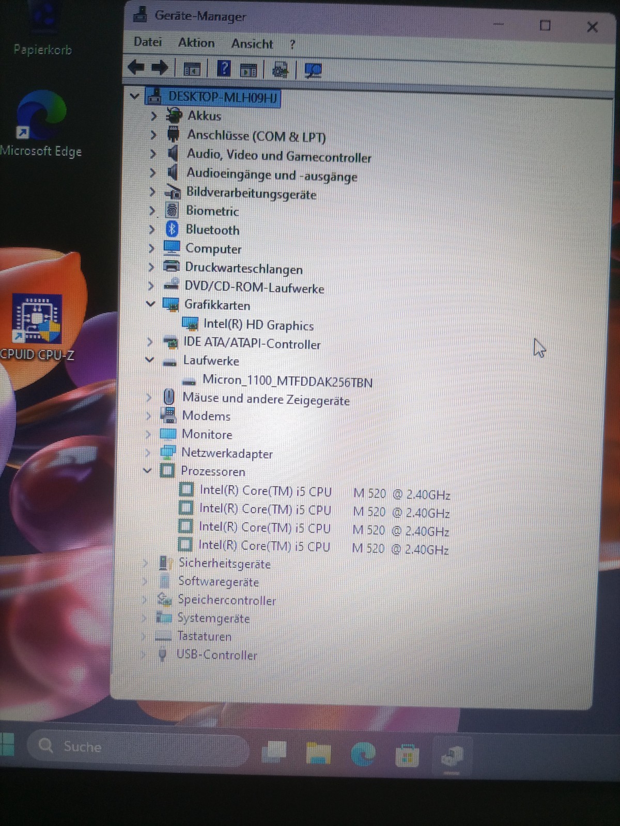
Task: Select the Systemgeräte row
Action: [203, 617]
